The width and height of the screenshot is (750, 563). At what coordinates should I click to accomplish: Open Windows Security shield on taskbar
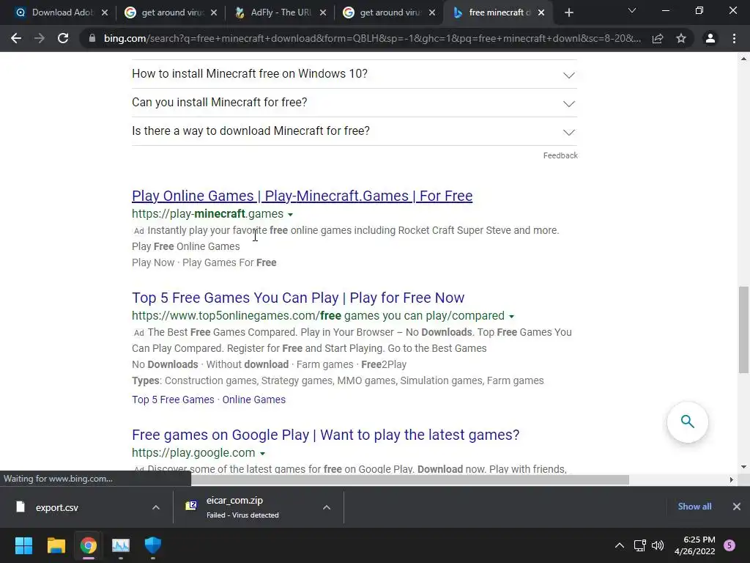pyautogui.click(x=153, y=545)
